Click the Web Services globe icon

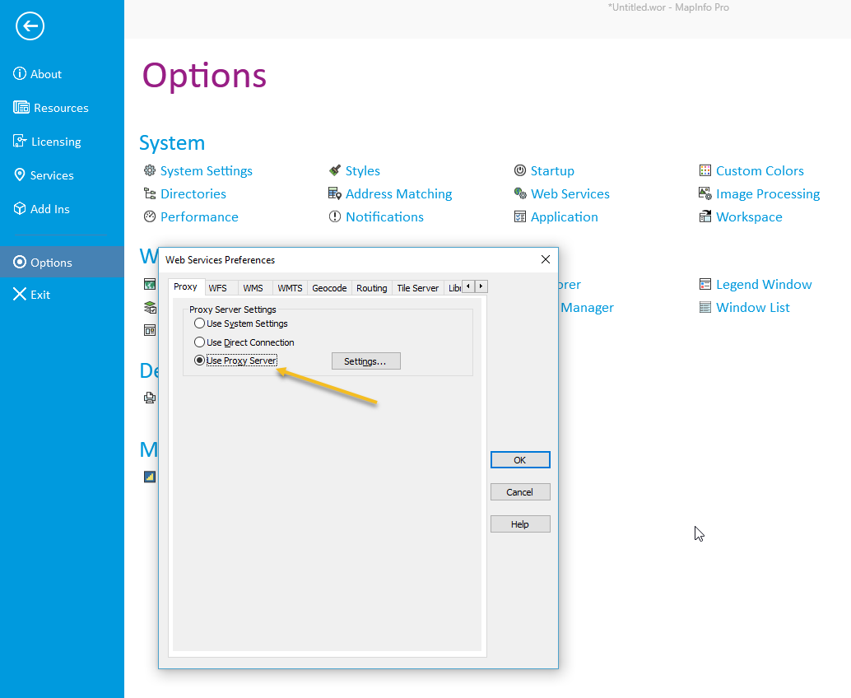519,193
